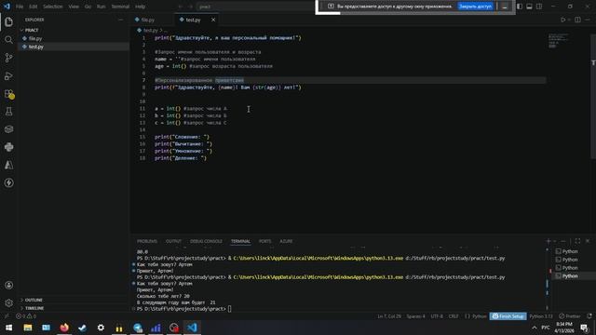Screen dimensions: 596x335
Task: Open the Go menu
Action: [88, 7]
